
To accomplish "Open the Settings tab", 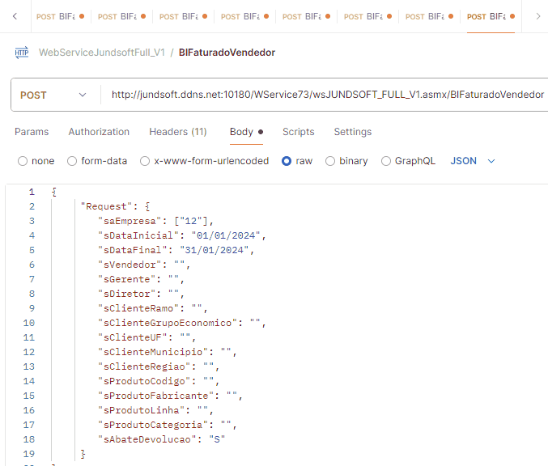I will (353, 132).
